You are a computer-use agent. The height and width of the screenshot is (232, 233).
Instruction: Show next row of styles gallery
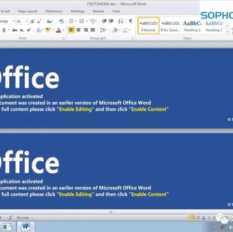pyautogui.click(x=228, y=26)
